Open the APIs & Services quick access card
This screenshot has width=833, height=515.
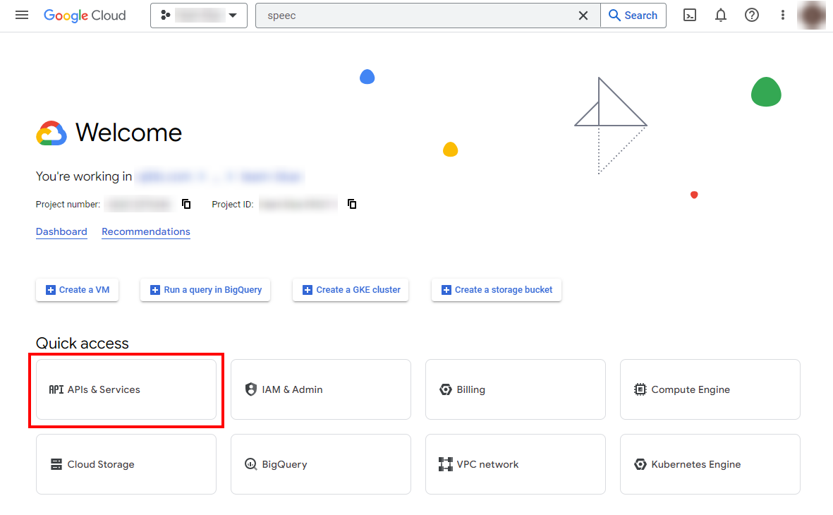click(126, 389)
